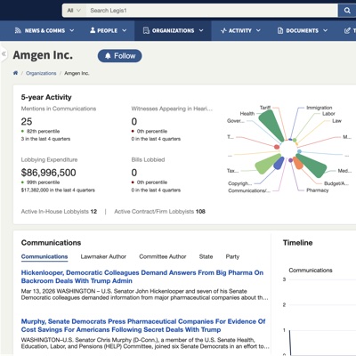Click the red dot in radial chart
Image resolution: width=356 pixels, height=356 pixels.
tap(277, 147)
